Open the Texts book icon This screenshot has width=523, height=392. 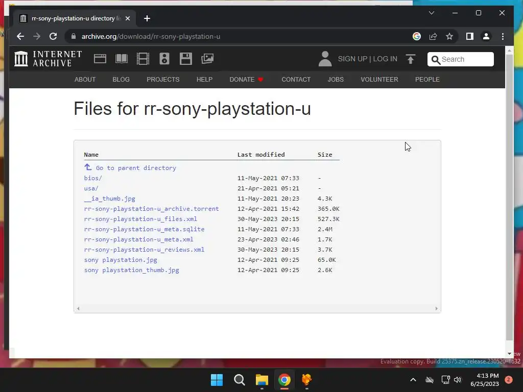point(122,59)
